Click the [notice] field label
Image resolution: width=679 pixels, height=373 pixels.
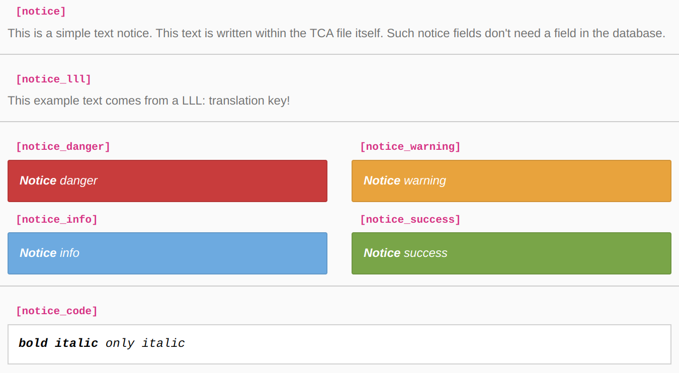tap(41, 12)
